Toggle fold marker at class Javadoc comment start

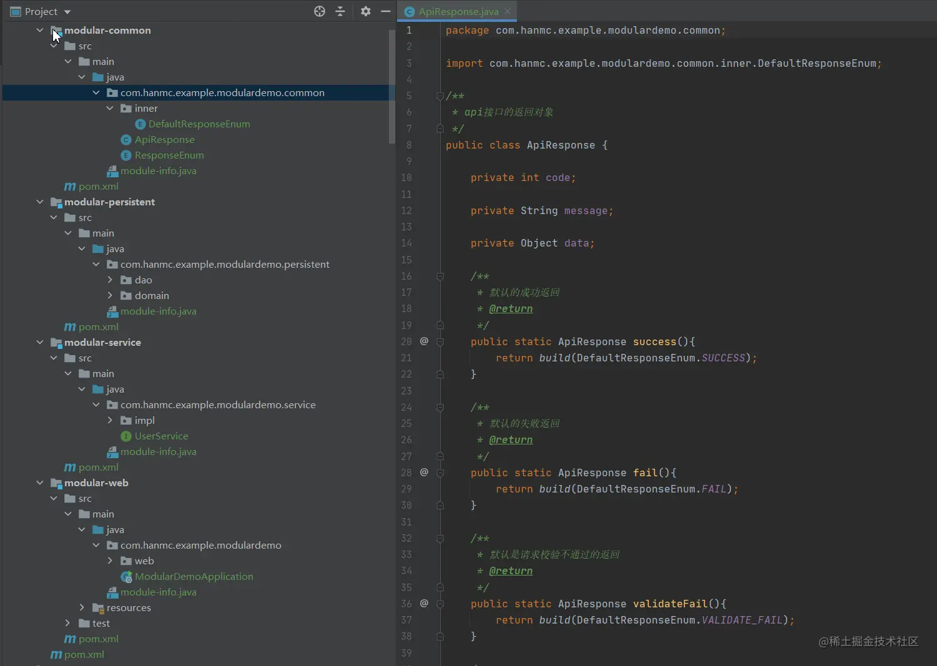coord(440,96)
